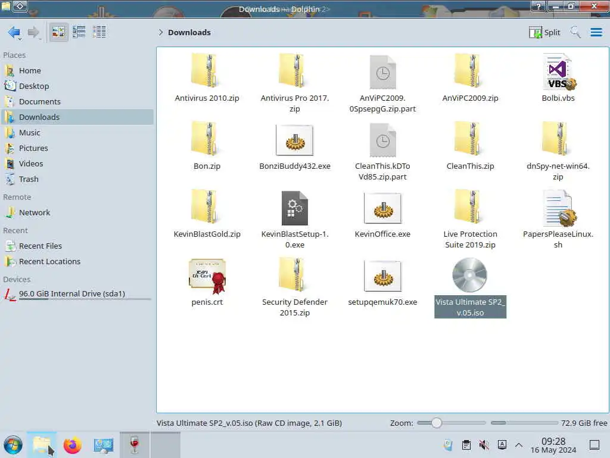Open the search magnifier
Viewport: 610px width, 458px height.
point(575,32)
